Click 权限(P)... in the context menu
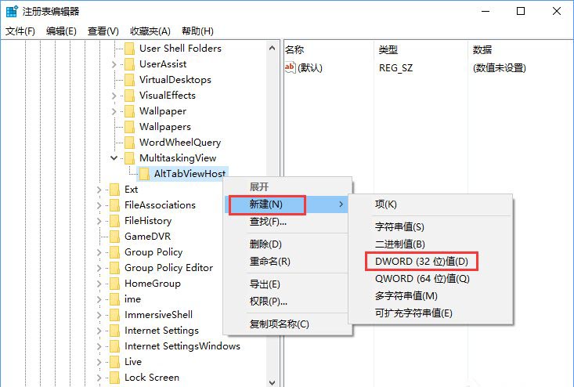 [268, 302]
